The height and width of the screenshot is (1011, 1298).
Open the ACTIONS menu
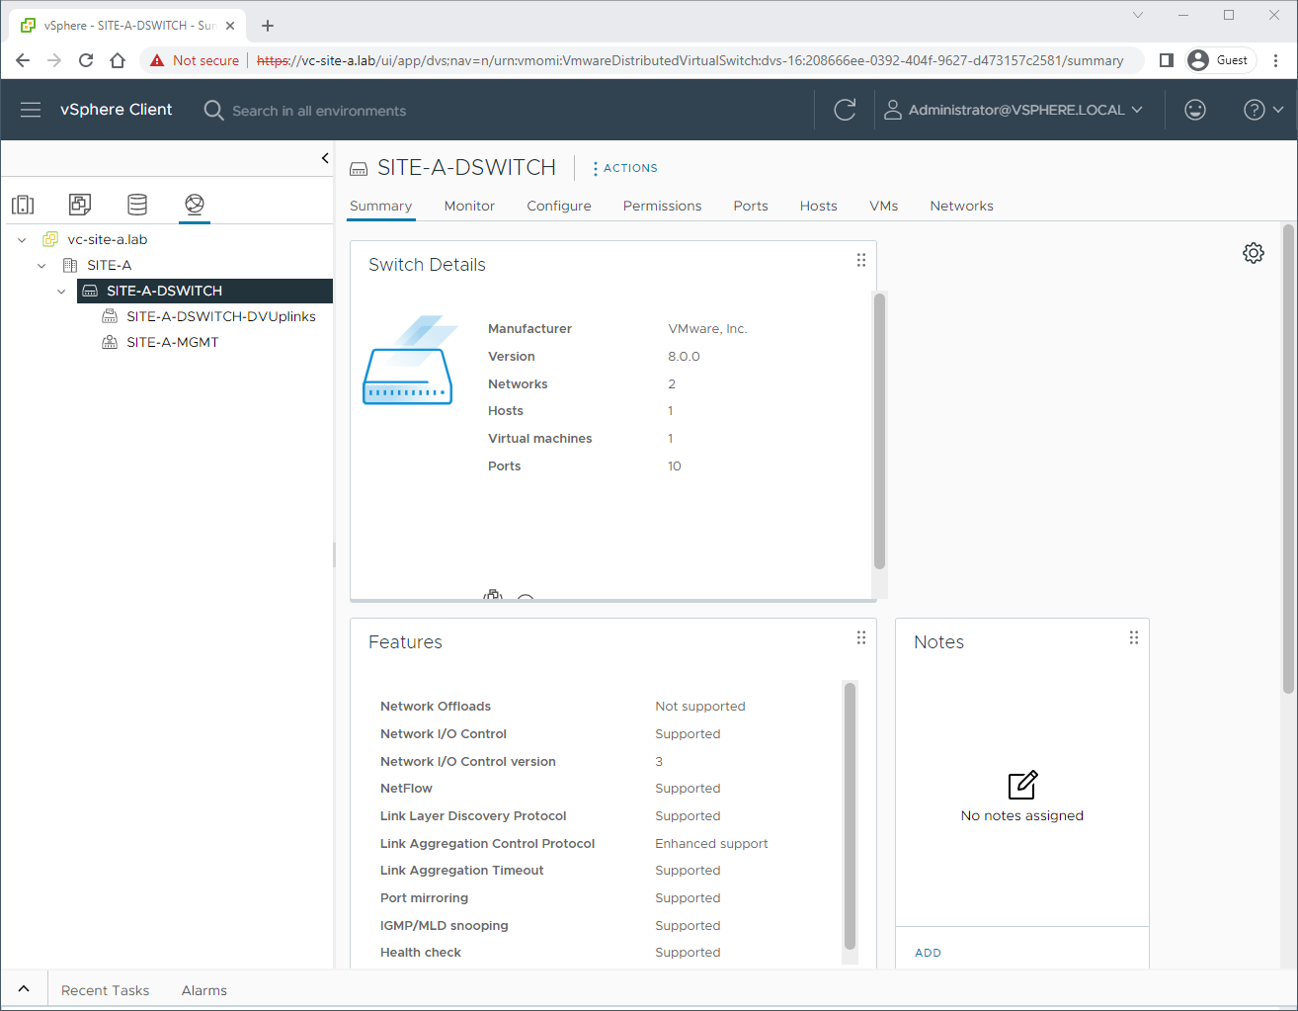624,168
